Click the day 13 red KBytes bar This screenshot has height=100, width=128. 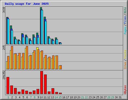[x=53, y=91]
